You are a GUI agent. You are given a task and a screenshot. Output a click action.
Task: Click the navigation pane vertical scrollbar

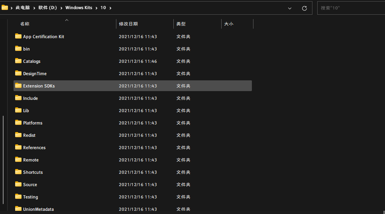[x=3, y=160]
